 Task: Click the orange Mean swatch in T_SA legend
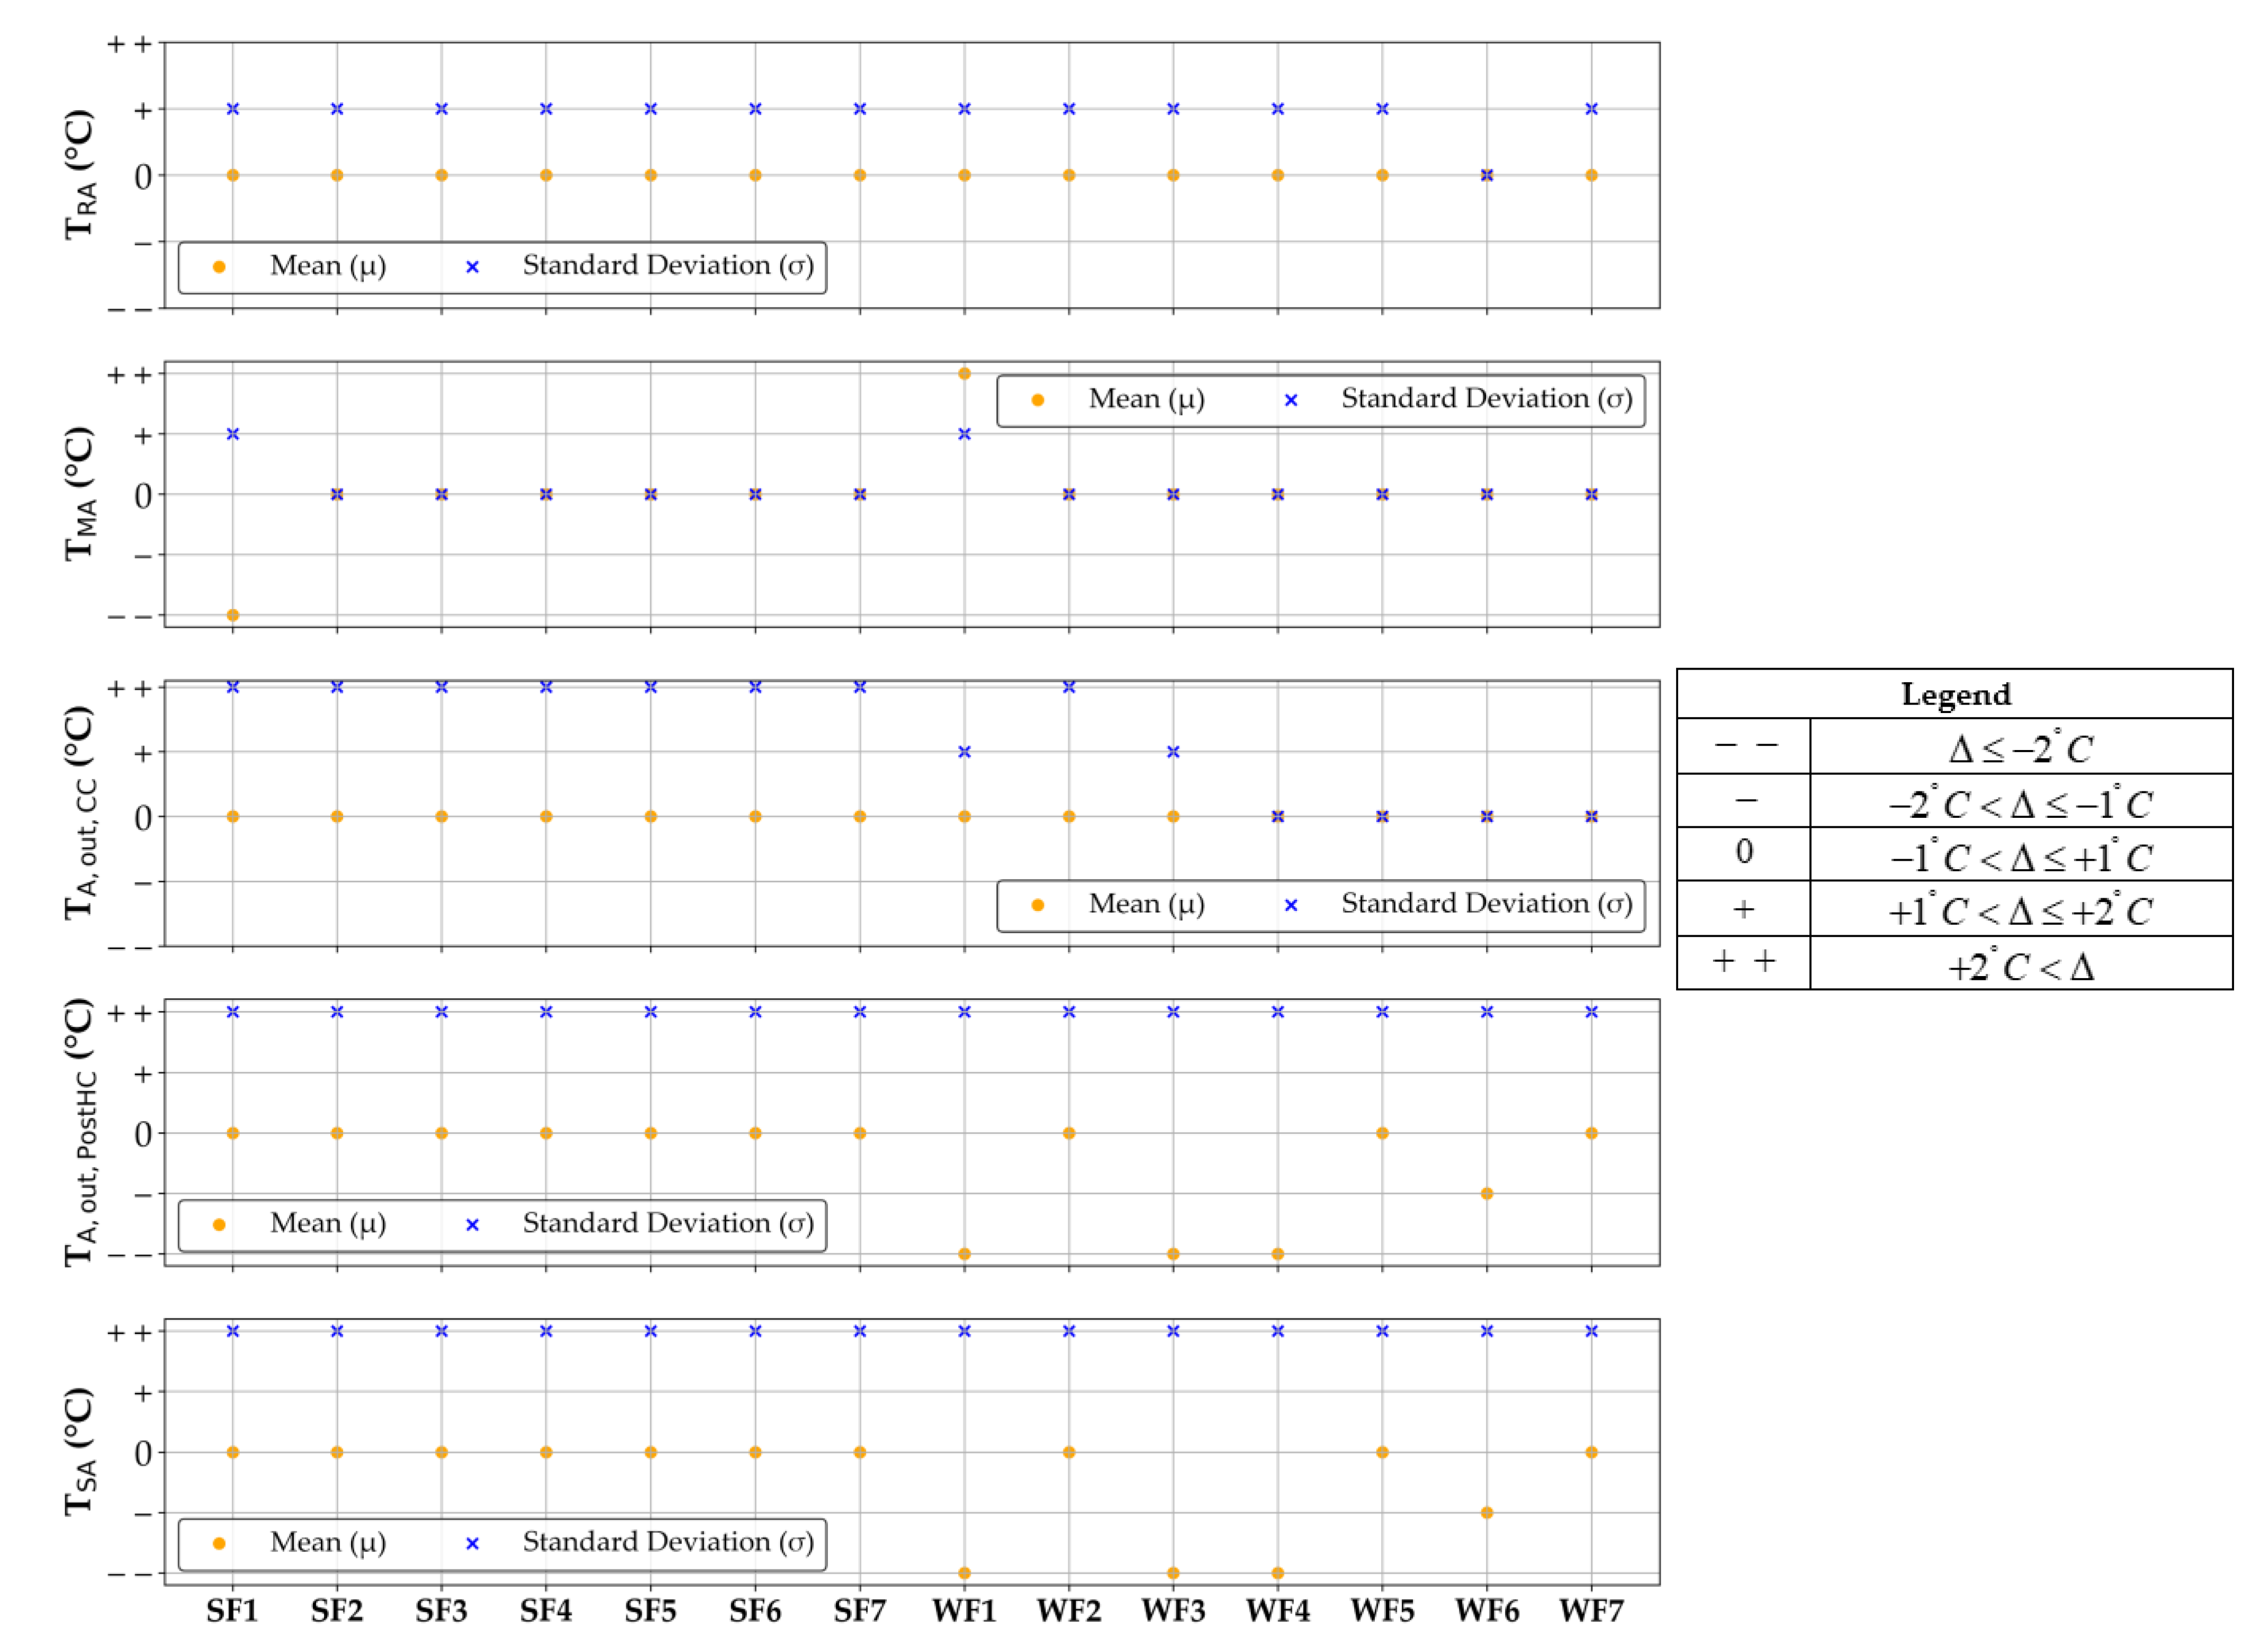(219, 1544)
